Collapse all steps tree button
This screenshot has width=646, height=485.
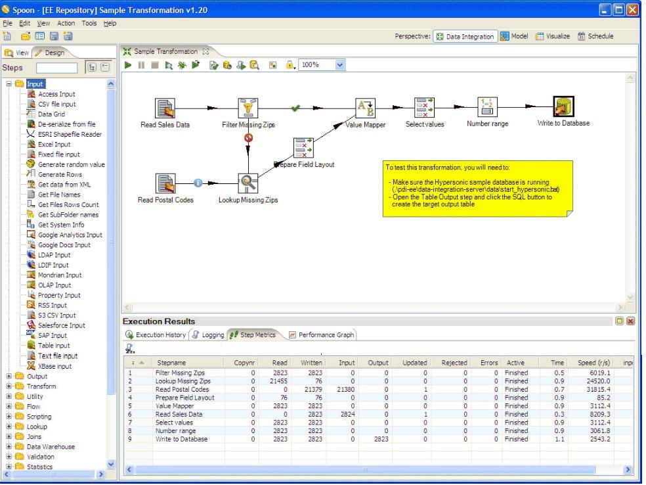(x=105, y=67)
